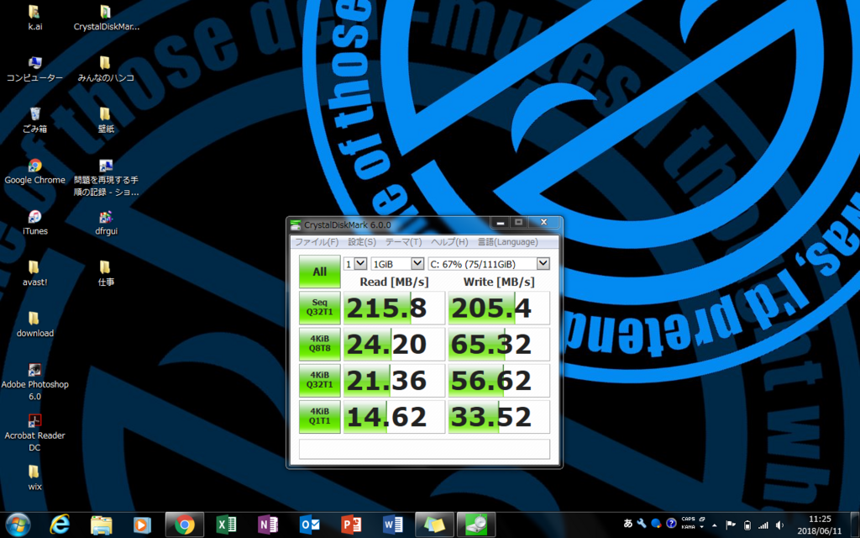Open the 設定(S) menu
Viewport: 860px width, 538px height.
coord(362,242)
